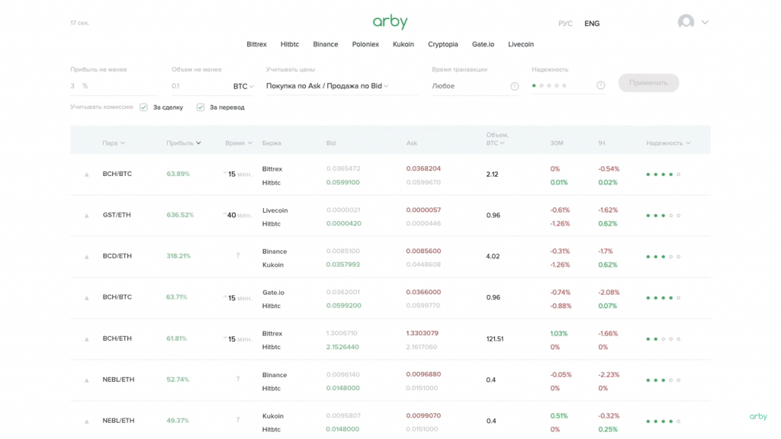Select the Poloniex exchange tab
781x439 pixels.
pos(365,44)
